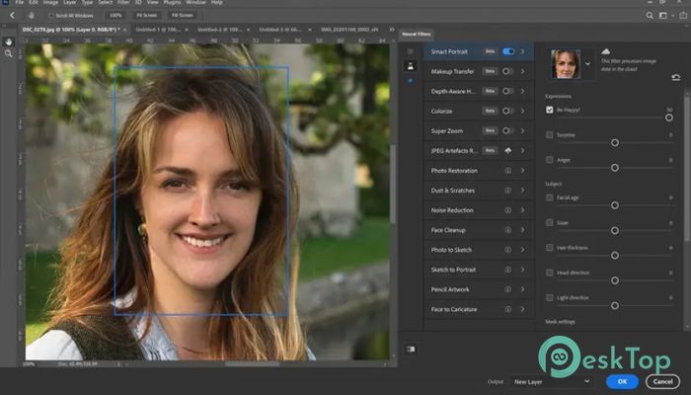Show more document tabs with the double-arrow
This screenshot has height=395, width=691.
(391, 30)
